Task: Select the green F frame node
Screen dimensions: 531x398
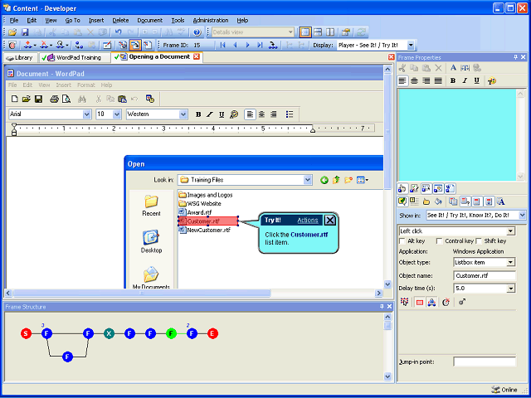Action: point(172,333)
